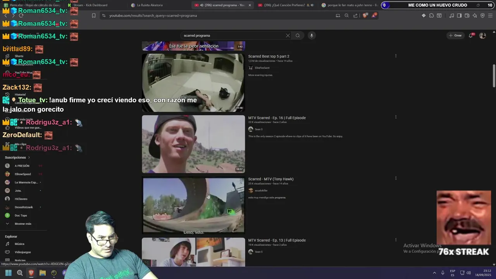Click the browser URL address bar
The image size is (496, 279).
click(217, 15)
